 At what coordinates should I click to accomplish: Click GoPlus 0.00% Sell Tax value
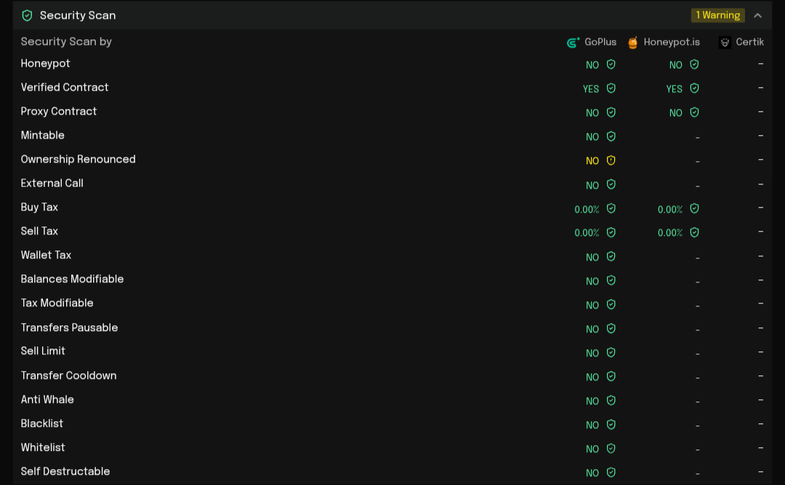click(587, 233)
